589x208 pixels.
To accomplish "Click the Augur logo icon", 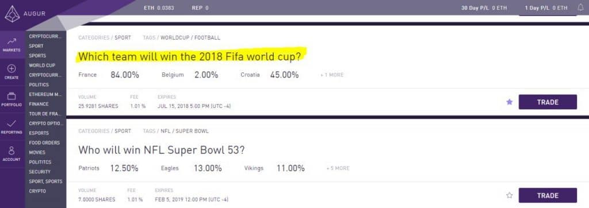I will tap(12, 14).
